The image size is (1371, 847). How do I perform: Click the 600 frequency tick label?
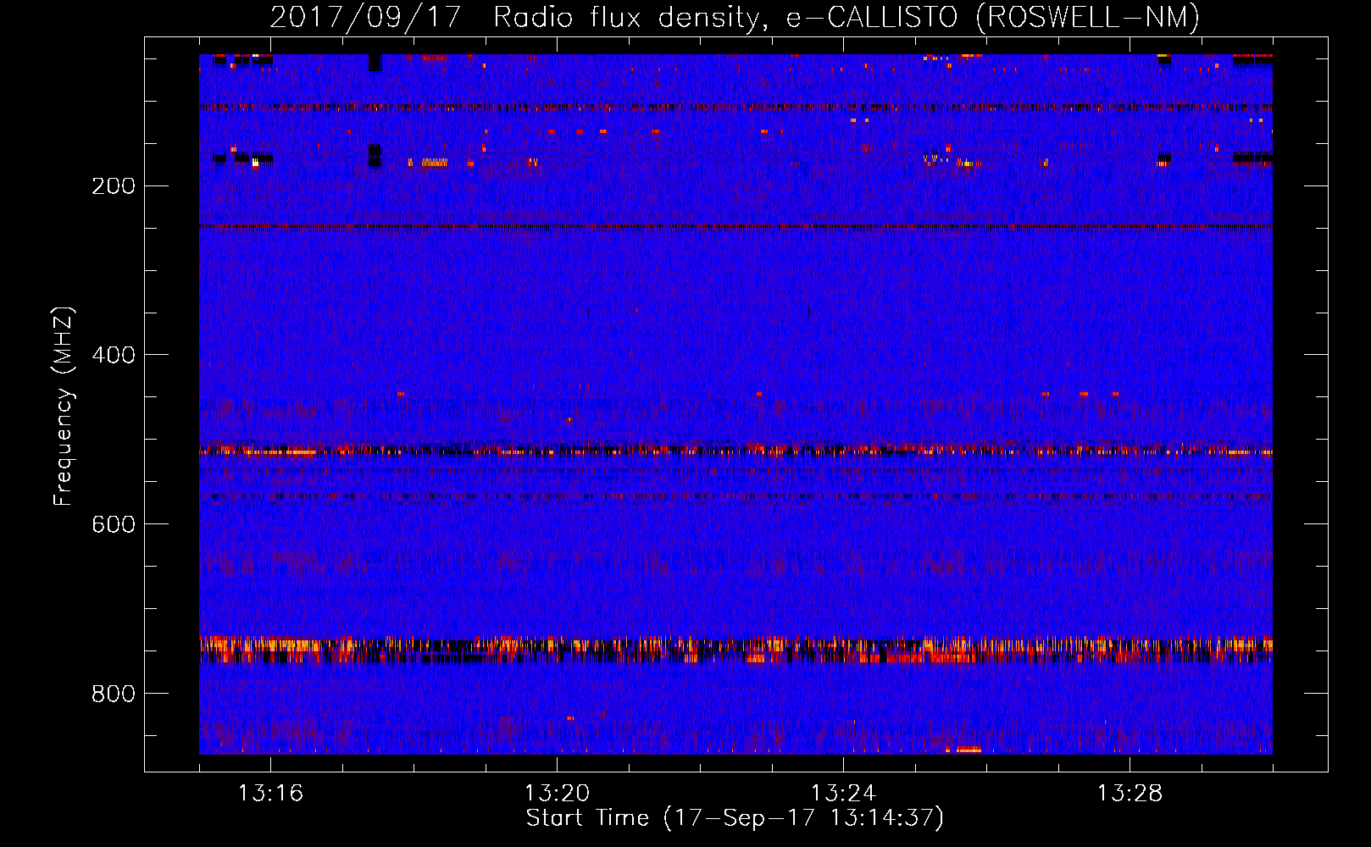(114, 525)
